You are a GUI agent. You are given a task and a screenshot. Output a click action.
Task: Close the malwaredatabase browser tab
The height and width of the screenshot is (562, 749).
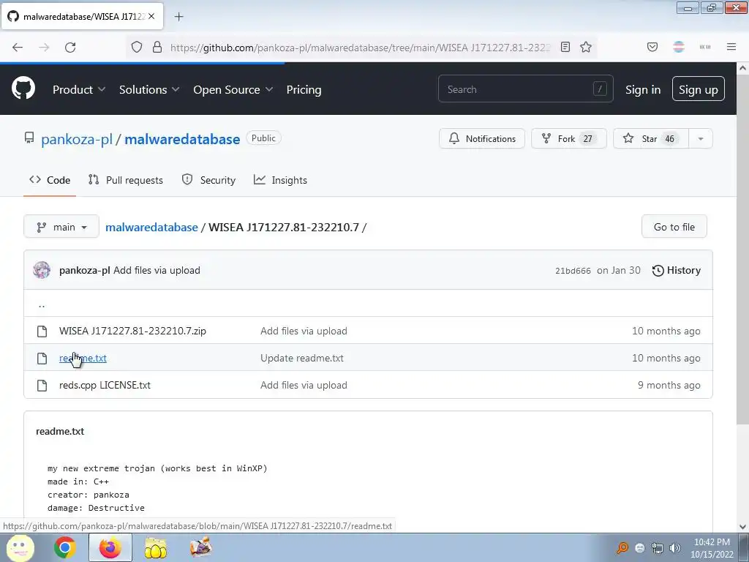point(151,16)
